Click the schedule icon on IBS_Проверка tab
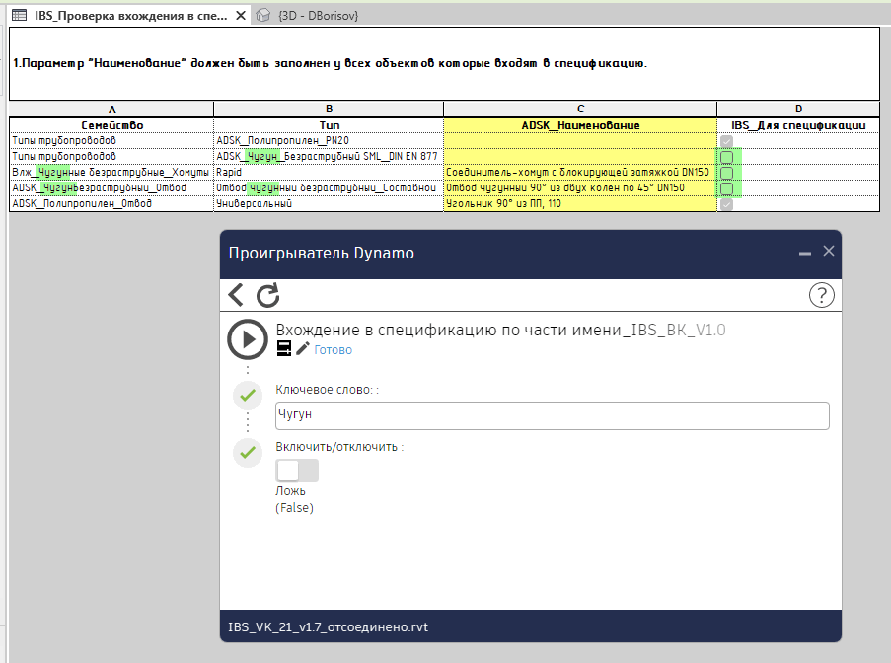891x663 pixels. click(20, 16)
